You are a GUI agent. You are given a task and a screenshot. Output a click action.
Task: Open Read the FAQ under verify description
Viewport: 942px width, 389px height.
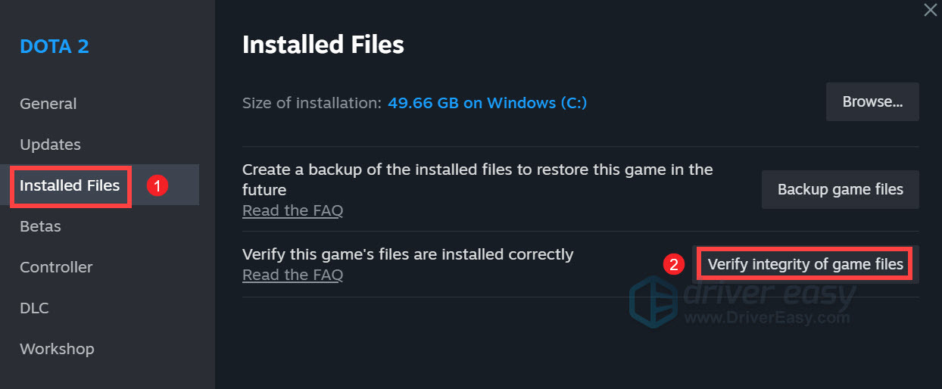(292, 275)
